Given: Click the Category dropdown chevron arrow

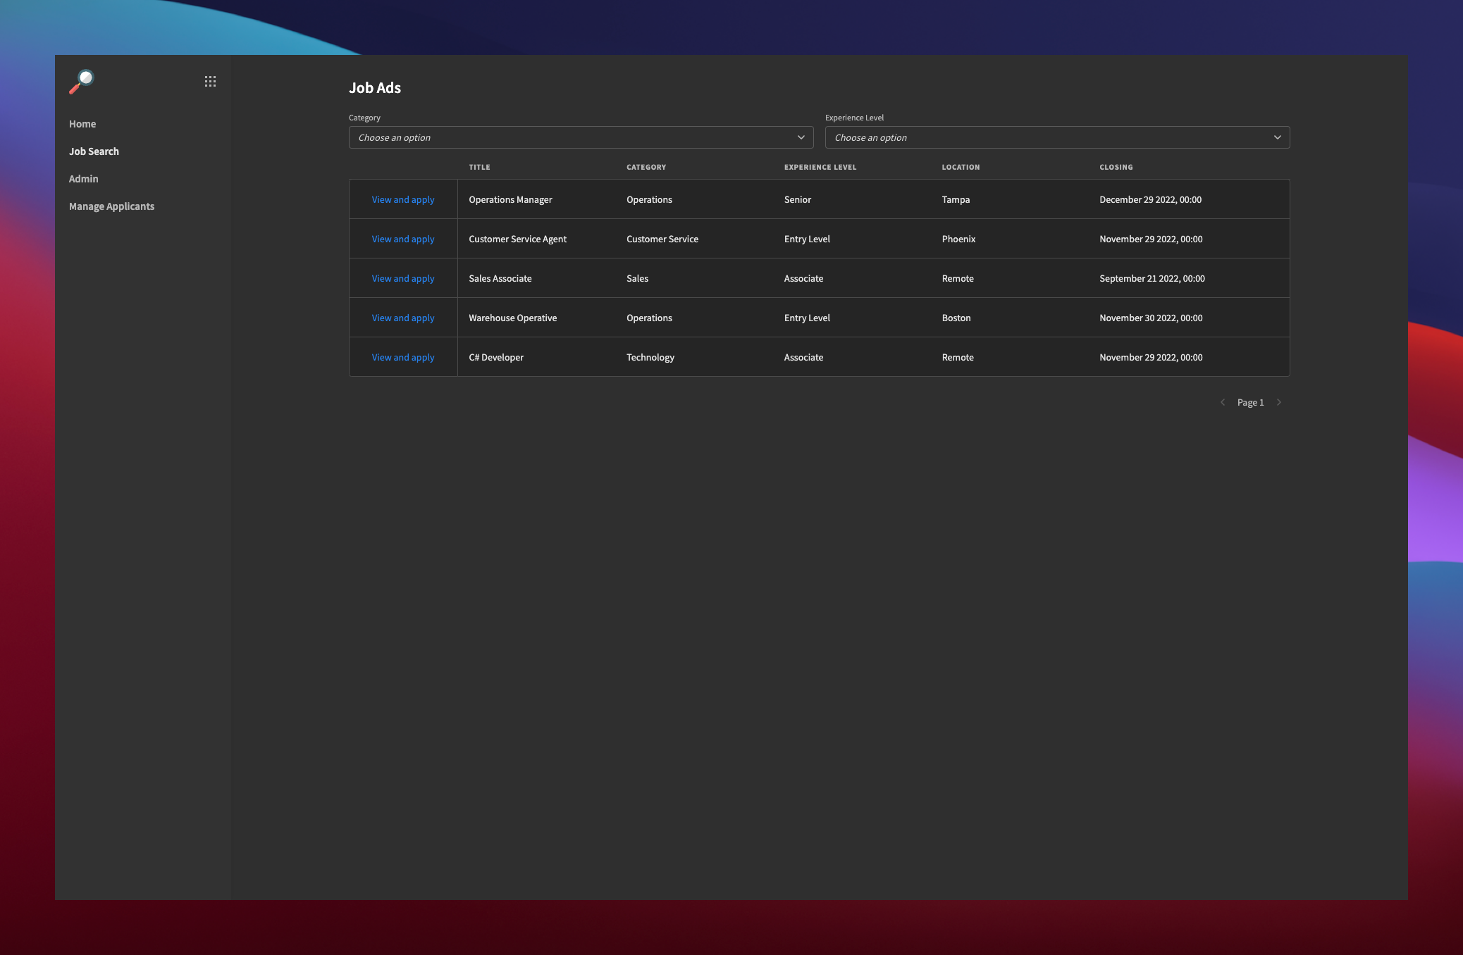Looking at the screenshot, I should [x=801, y=137].
